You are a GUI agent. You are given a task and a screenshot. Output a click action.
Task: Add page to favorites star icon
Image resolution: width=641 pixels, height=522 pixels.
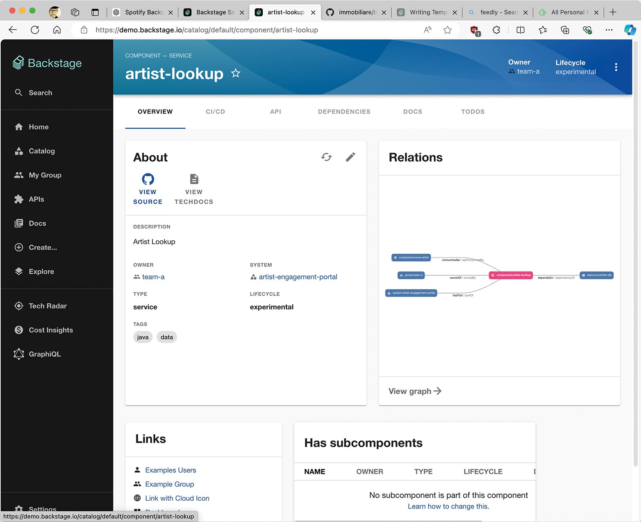[x=448, y=30]
